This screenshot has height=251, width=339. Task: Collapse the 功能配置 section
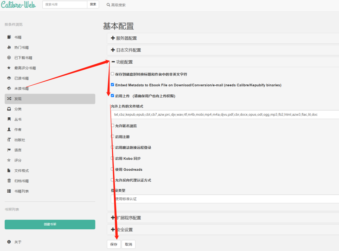click(x=124, y=62)
